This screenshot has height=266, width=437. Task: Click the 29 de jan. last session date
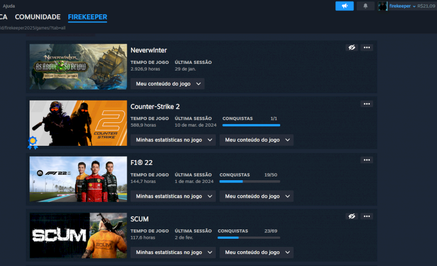tap(185, 69)
